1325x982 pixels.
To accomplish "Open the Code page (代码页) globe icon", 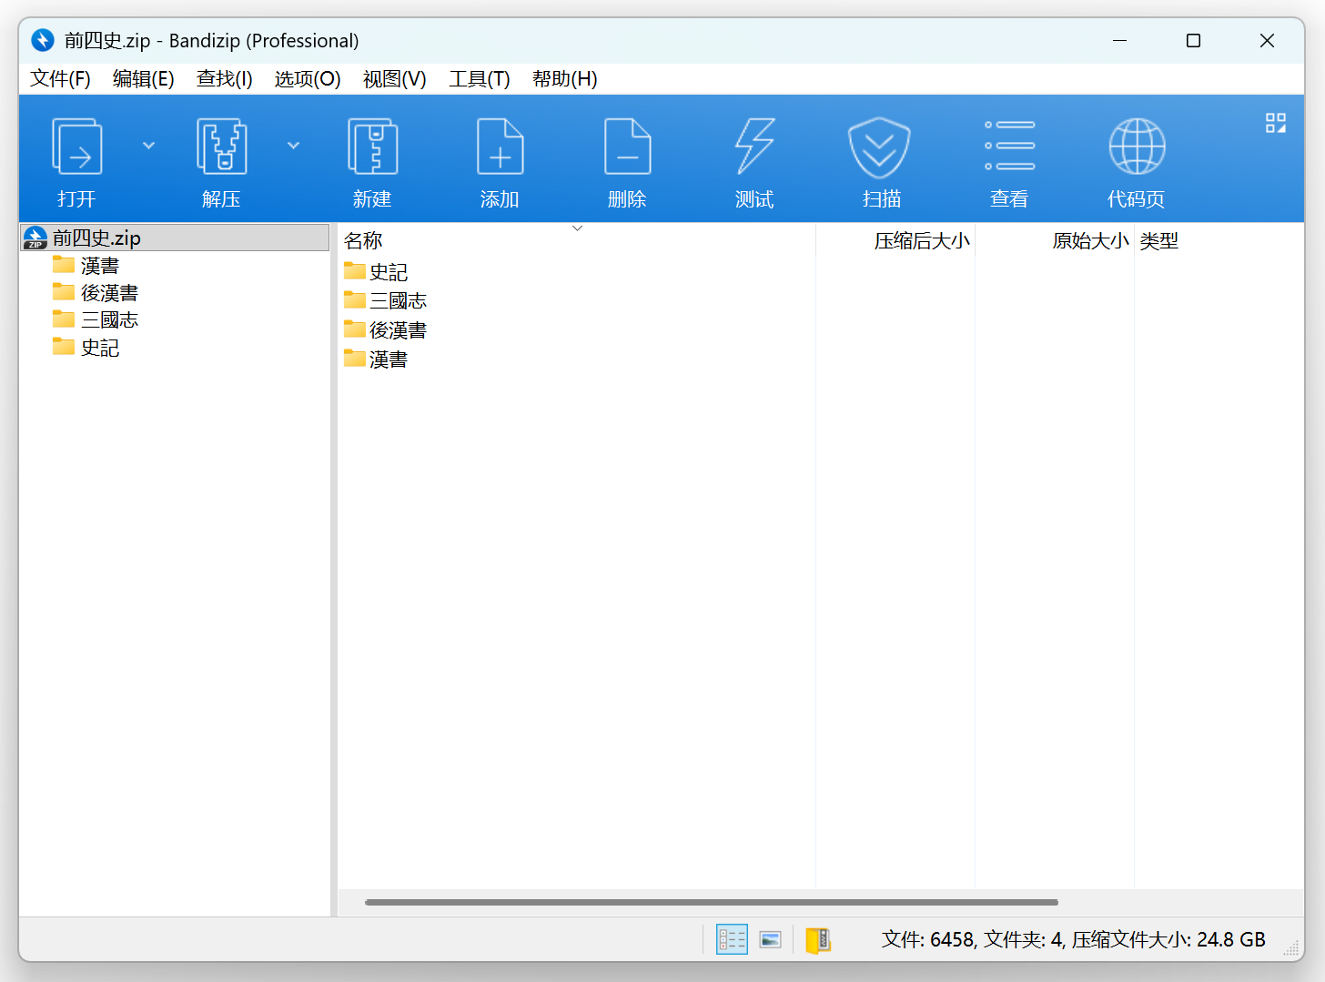I will click(1137, 147).
